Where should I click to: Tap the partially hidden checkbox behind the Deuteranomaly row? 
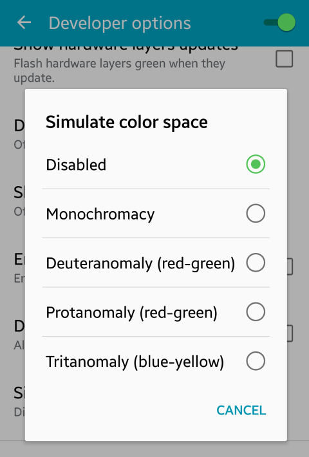coord(290,266)
